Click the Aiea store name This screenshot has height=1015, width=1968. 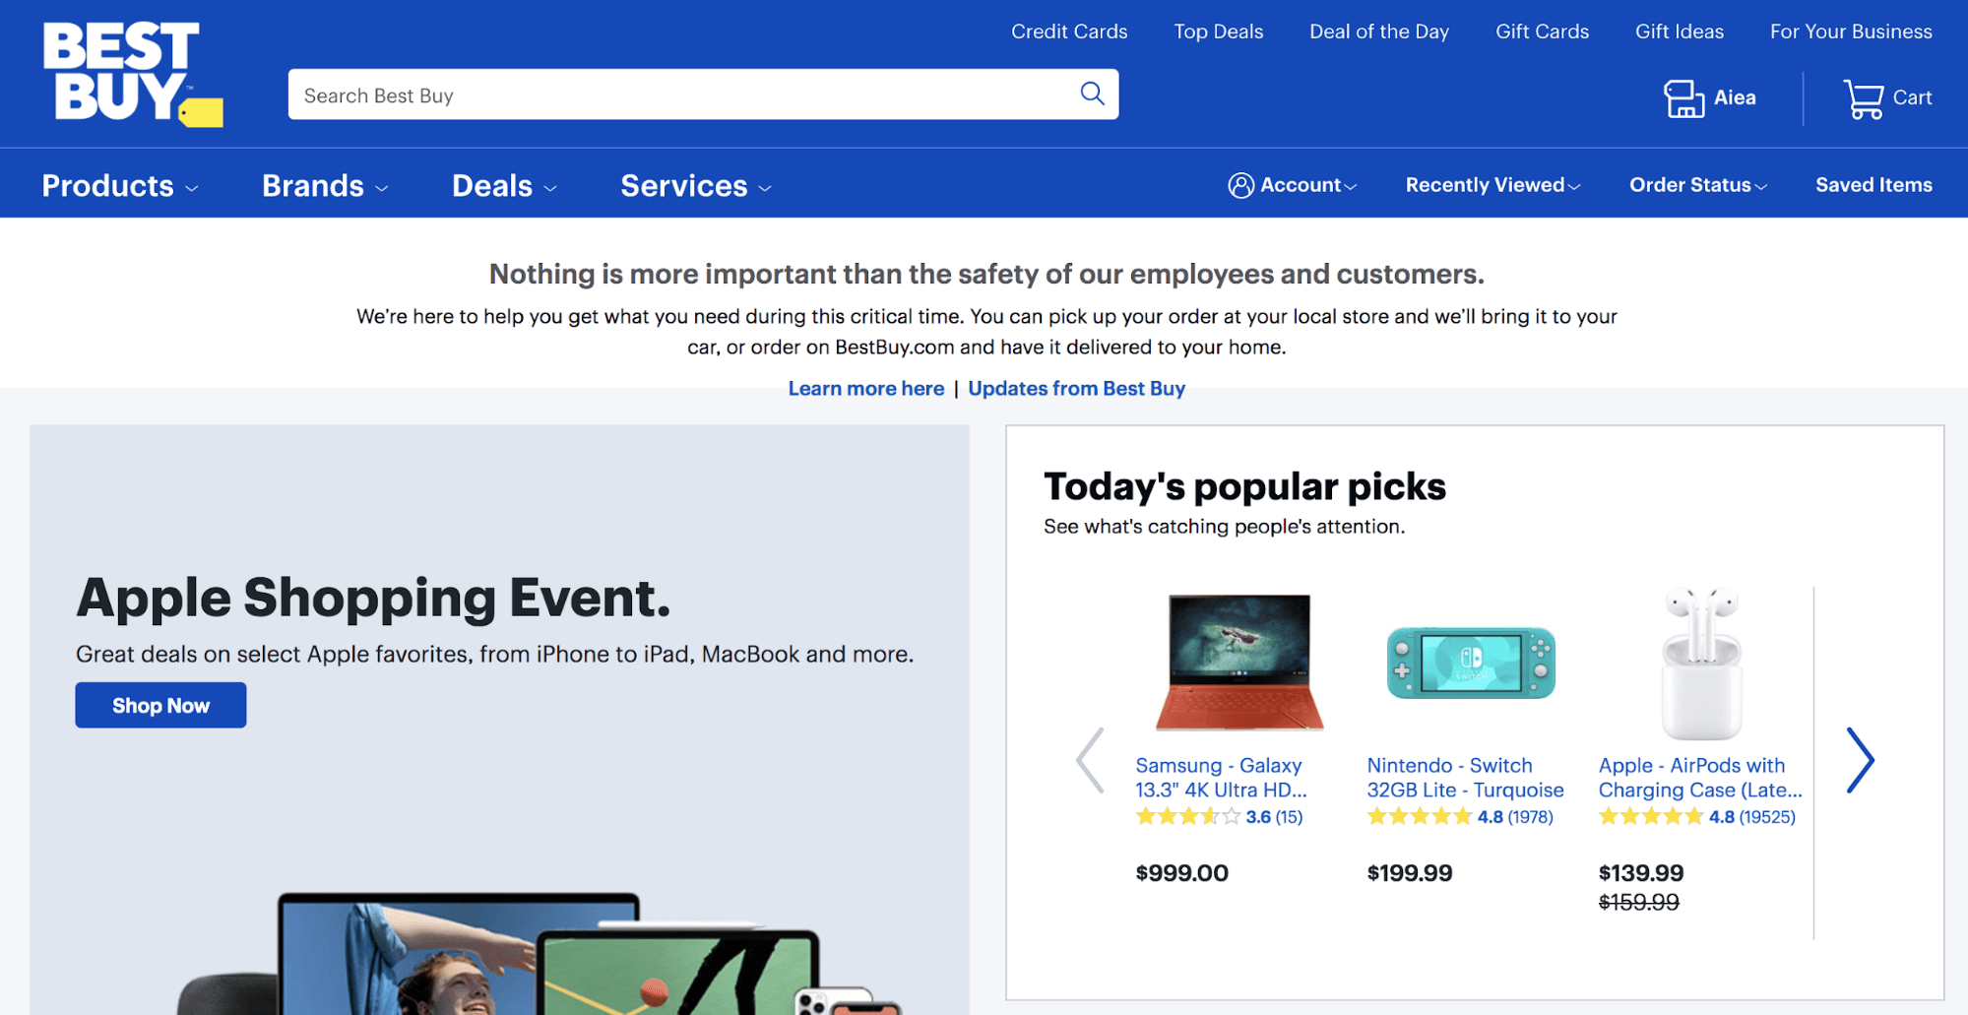coord(1735,97)
